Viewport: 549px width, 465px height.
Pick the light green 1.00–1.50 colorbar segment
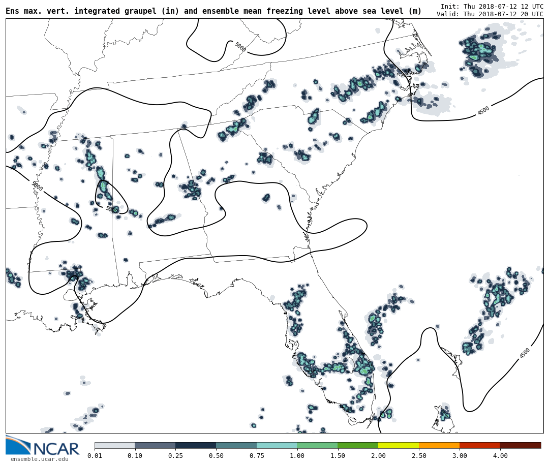click(317, 445)
